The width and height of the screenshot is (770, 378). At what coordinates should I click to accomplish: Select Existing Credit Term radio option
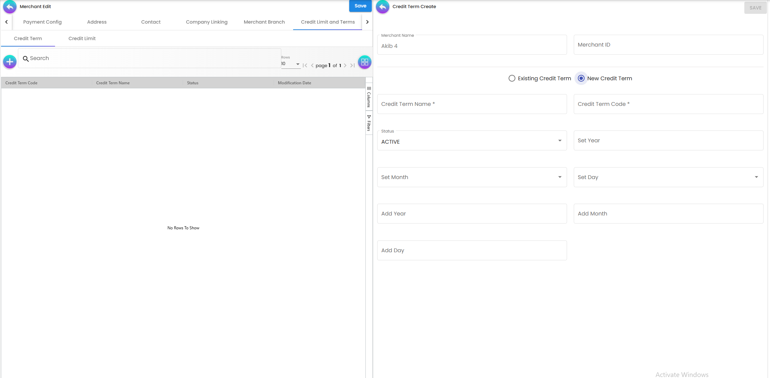[x=512, y=78]
